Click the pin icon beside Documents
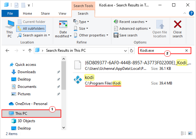196x139 pixels. [59, 87]
